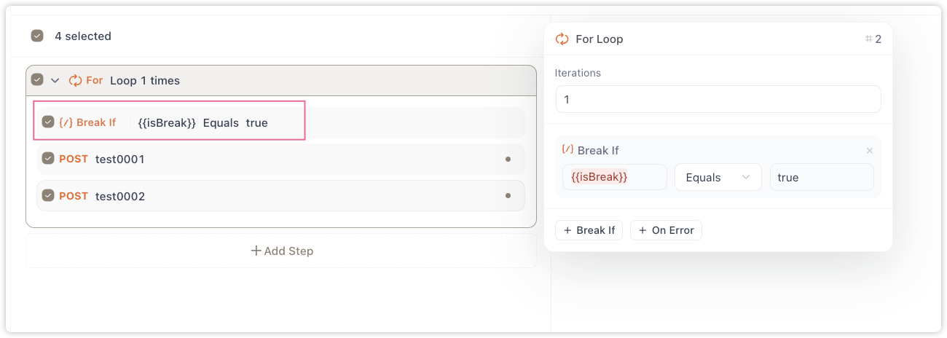Collapse the For Loop step chevron
The image size is (947, 338).
coord(55,80)
